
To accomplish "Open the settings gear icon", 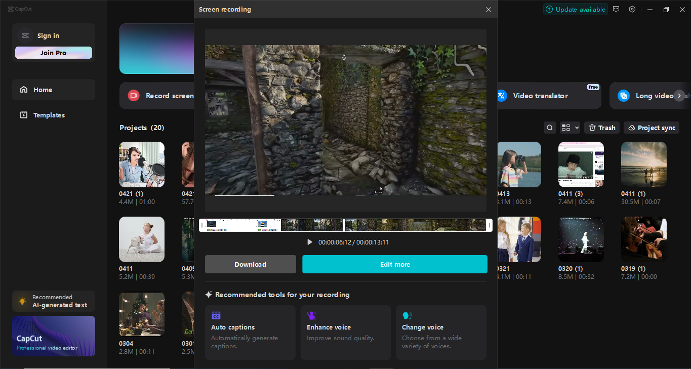I will 632,9.
